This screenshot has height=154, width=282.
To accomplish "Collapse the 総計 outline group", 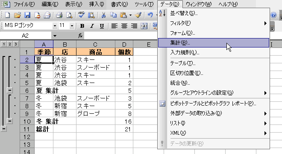I will click(x=4, y=129).
